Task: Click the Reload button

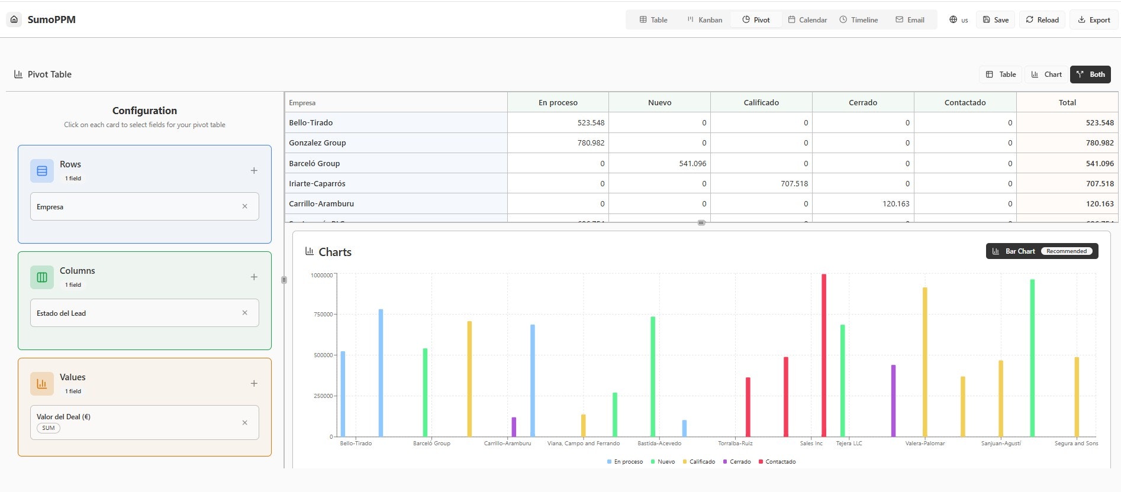Action: [1042, 20]
